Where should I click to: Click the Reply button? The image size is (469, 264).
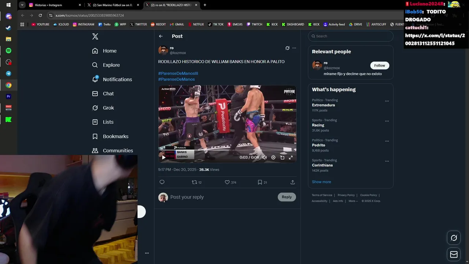(287, 197)
